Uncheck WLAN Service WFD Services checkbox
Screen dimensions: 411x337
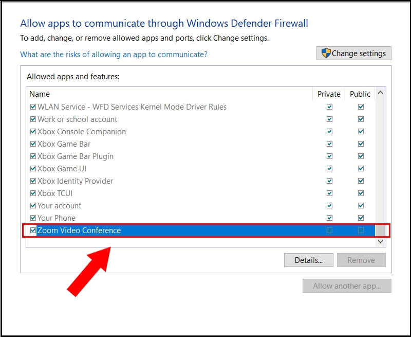(x=33, y=107)
